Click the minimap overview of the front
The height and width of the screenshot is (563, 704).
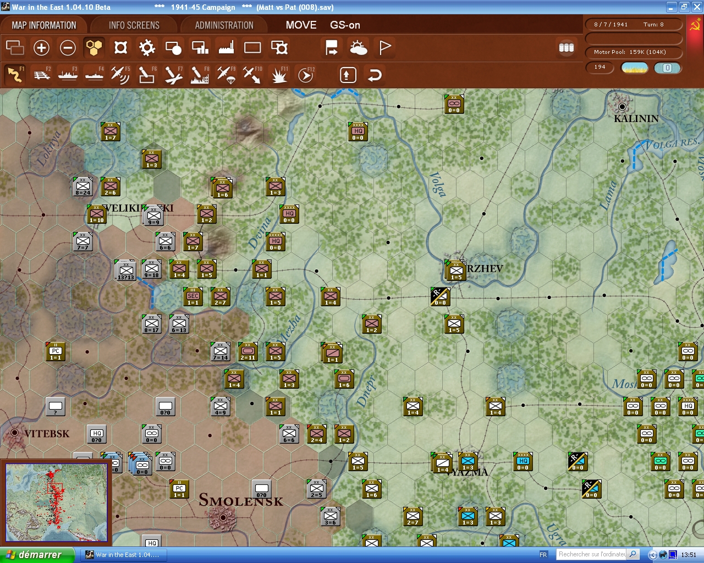point(56,503)
